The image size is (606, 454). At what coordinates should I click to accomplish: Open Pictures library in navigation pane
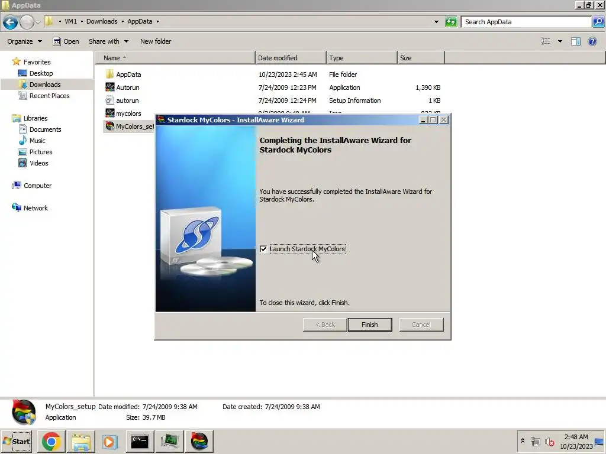pos(41,152)
